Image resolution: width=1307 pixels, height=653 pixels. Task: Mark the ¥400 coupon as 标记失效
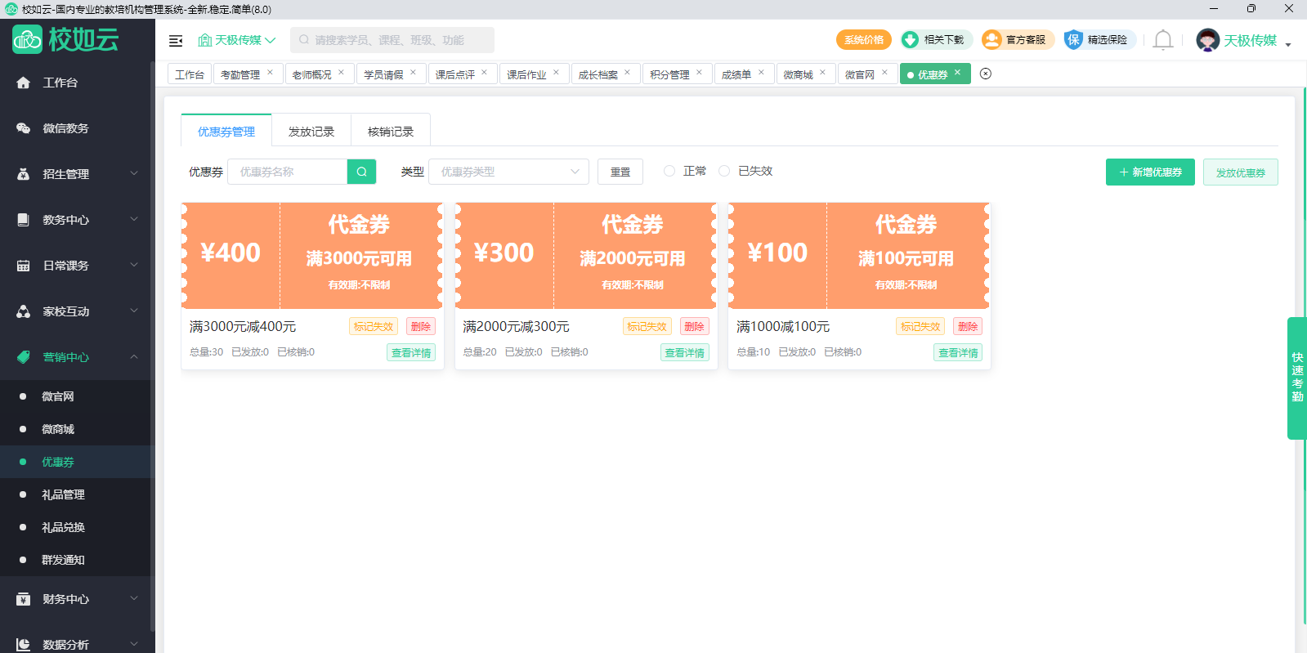[x=374, y=326]
